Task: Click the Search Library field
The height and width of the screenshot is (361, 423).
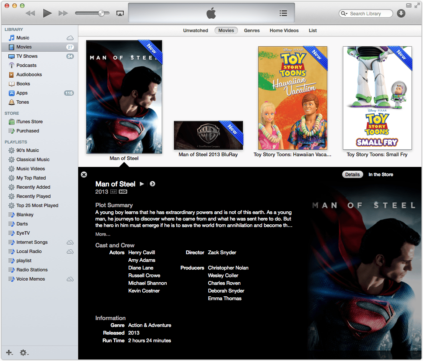Action: 366,13
